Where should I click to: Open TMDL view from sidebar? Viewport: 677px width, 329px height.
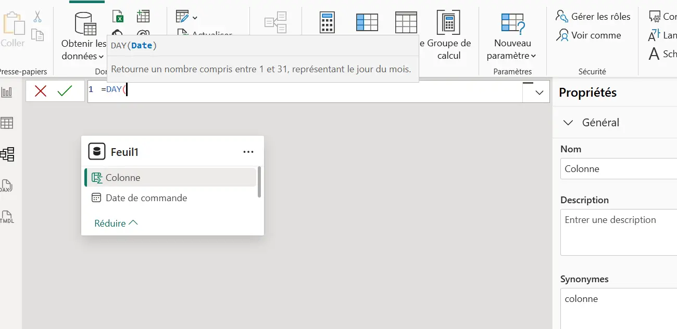(x=7, y=217)
